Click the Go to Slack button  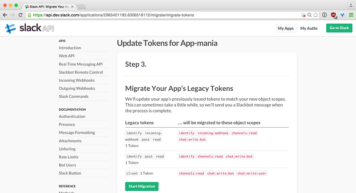pos(339,28)
